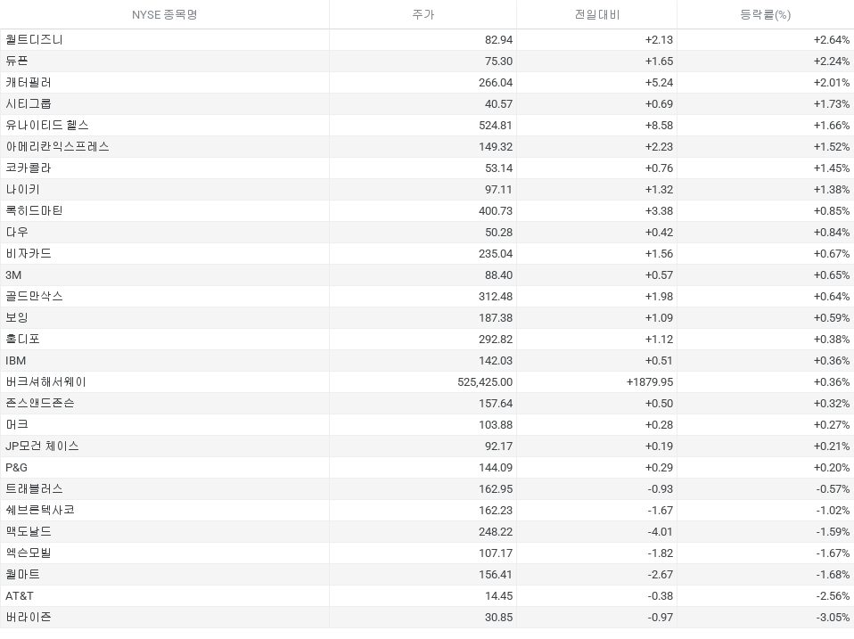Viewport: 854px width, 639px height.
Task: Open 캐터필러 stock details
Action: [x=29, y=83]
